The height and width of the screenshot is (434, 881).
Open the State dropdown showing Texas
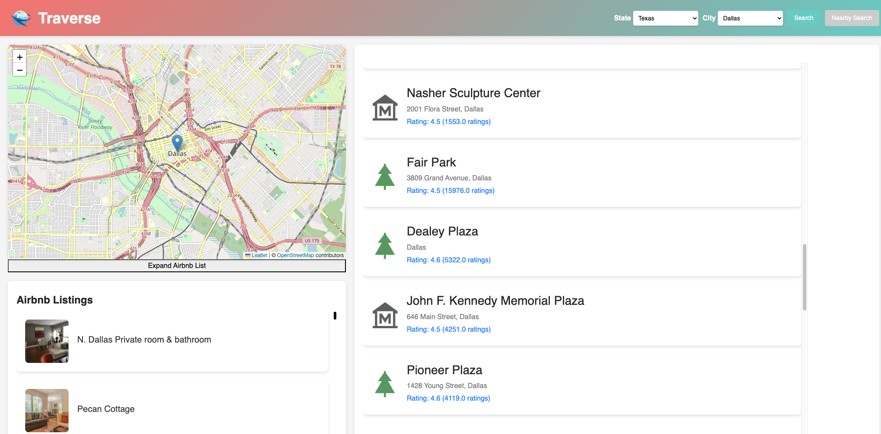(x=665, y=18)
